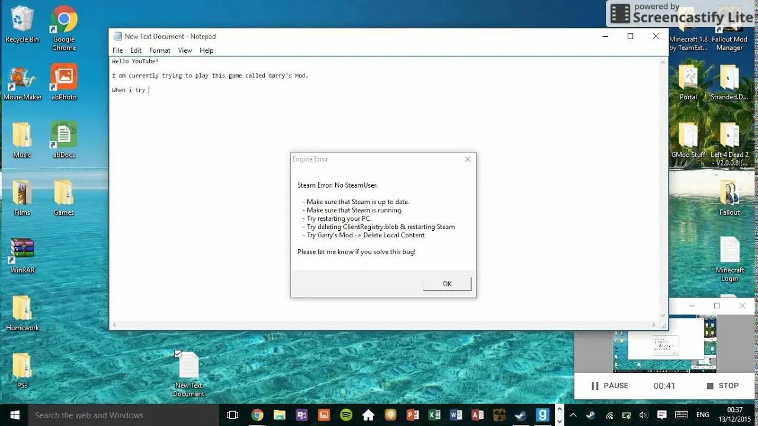
Task: Click the ENG language indicator
Action: (703, 415)
